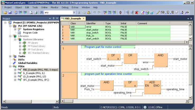This screenshot has height=110, width=195.
Task: Open the Online menu
Action: click(x=44, y=7)
